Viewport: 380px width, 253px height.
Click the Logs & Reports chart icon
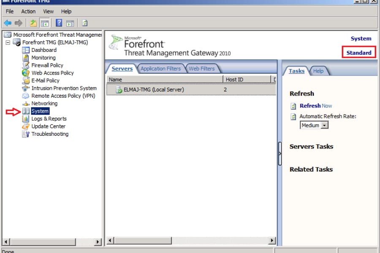pos(25,118)
